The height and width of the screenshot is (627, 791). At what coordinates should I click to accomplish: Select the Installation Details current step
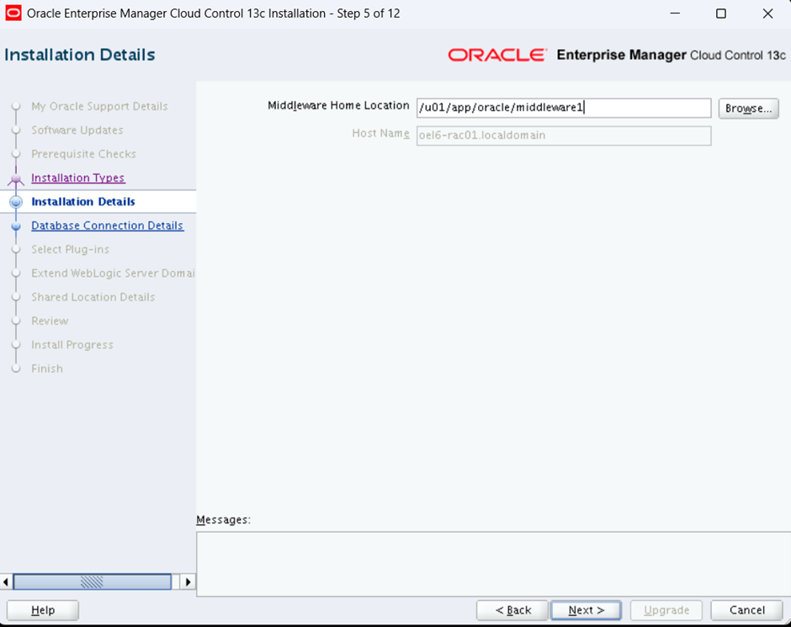point(82,202)
